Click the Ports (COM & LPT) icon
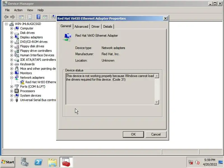The height and width of the screenshot is (168, 224). 17,87
